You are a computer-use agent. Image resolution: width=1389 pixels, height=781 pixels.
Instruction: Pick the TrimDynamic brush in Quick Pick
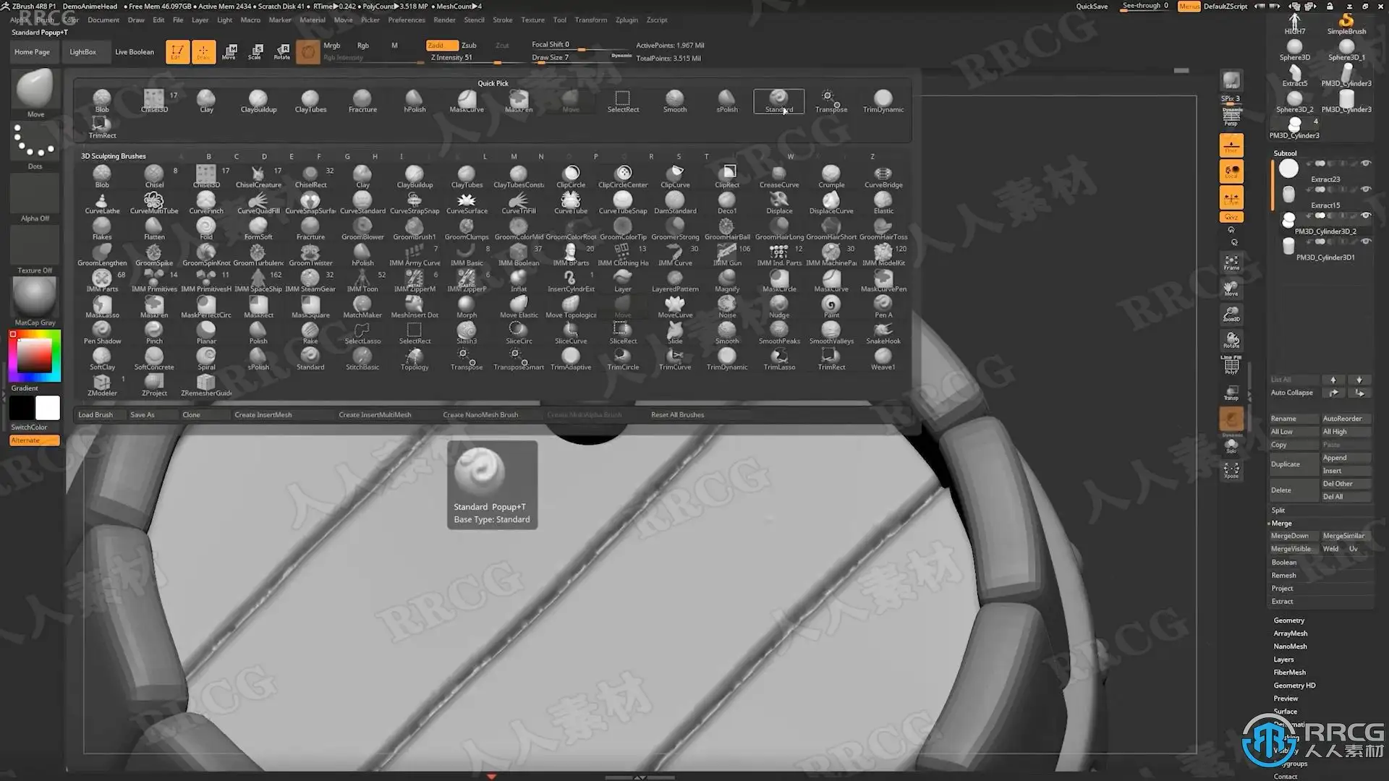pos(883,101)
